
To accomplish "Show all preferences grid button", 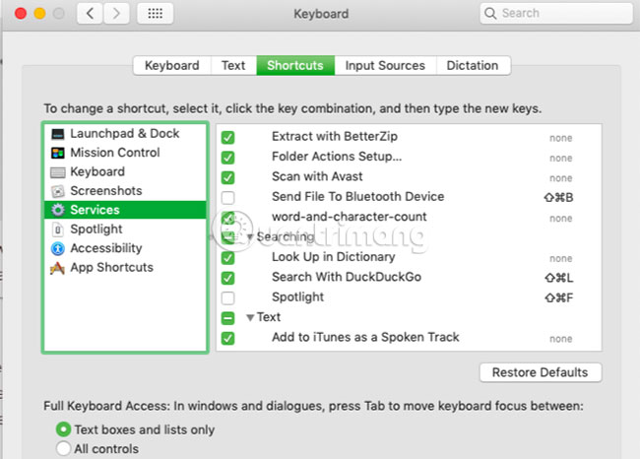I will click(x=155, y=14).
